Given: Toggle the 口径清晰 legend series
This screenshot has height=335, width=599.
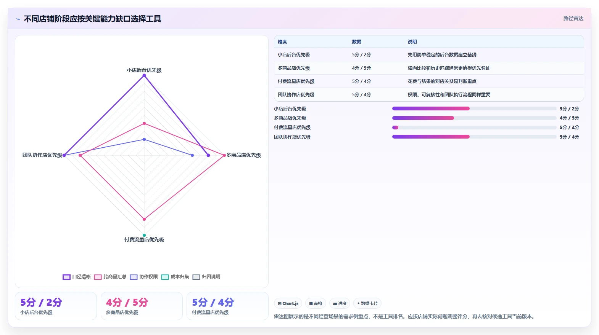Looking at the screenshot, I should [x=77, y=277].
